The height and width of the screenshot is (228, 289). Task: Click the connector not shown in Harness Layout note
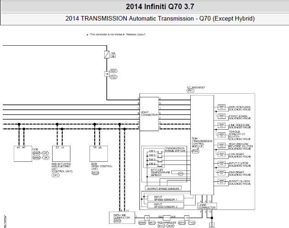click(x=116, y=34)
